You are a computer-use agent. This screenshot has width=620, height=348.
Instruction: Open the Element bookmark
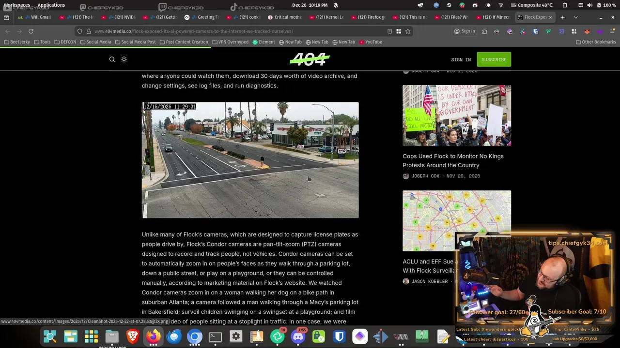coord(263,42)
